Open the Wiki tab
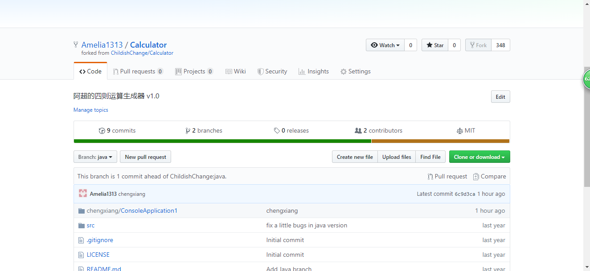 (x=235, y=71)
